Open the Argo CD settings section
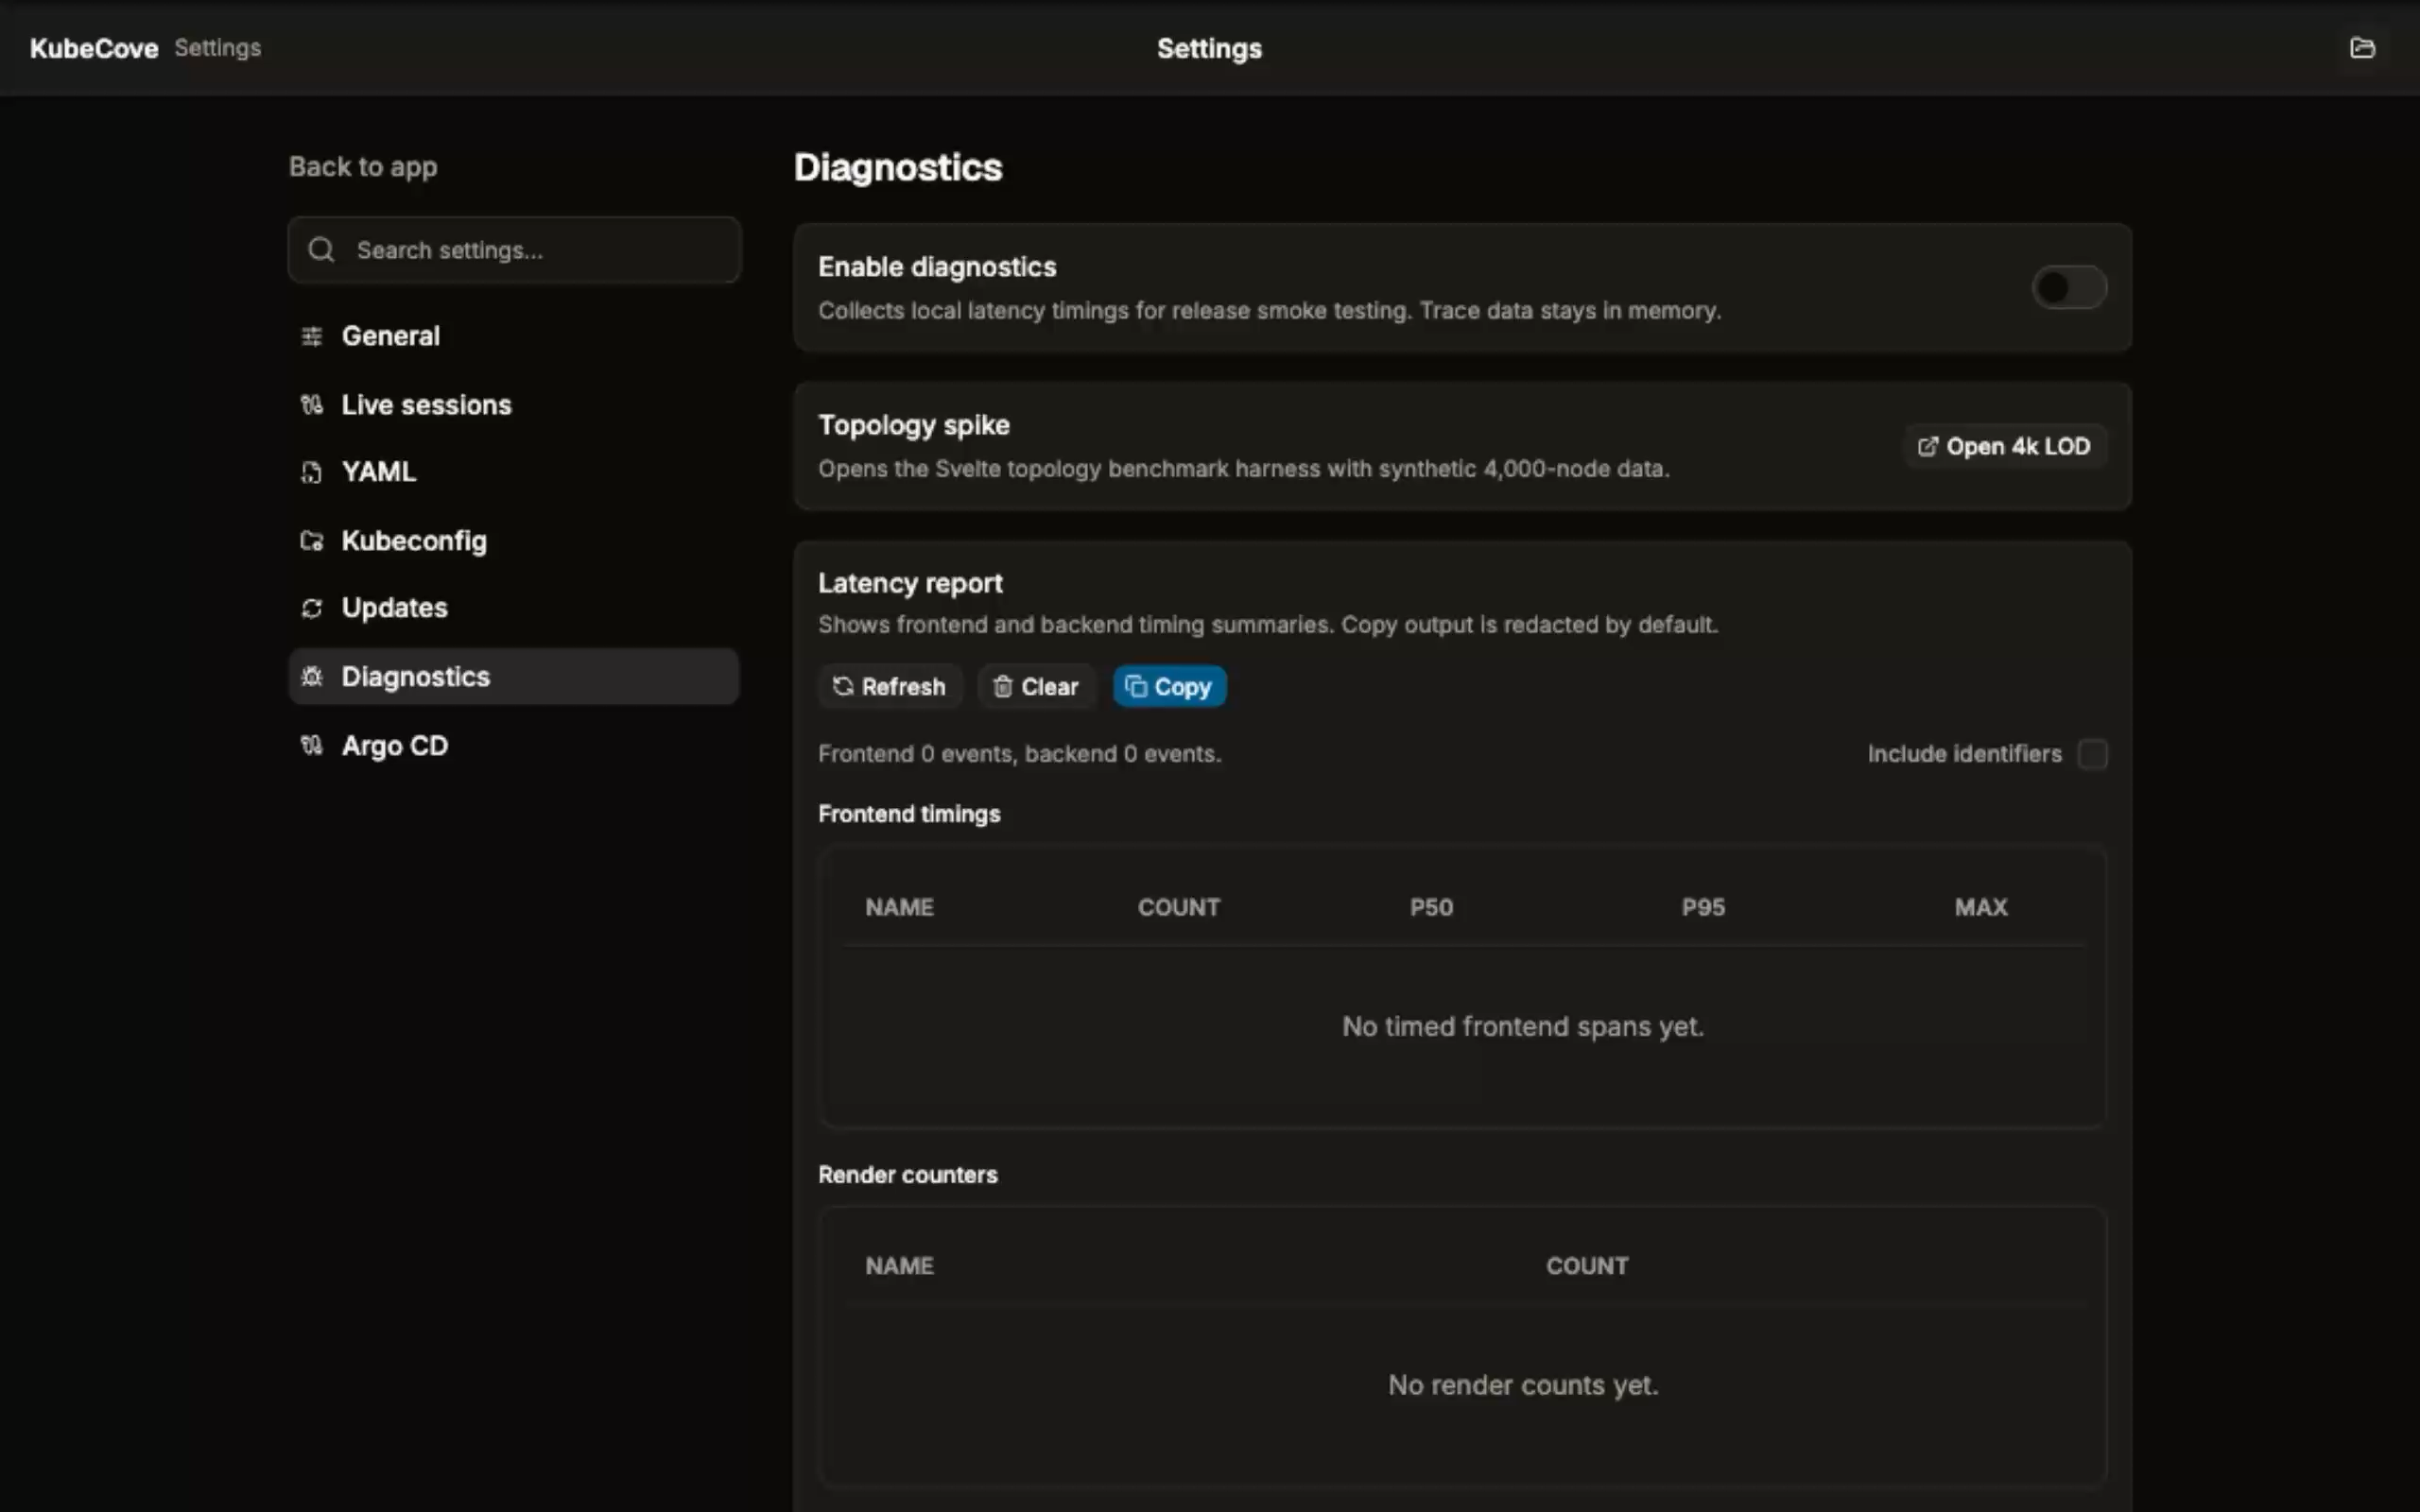2420x1512 pixels. pos(514,746)
